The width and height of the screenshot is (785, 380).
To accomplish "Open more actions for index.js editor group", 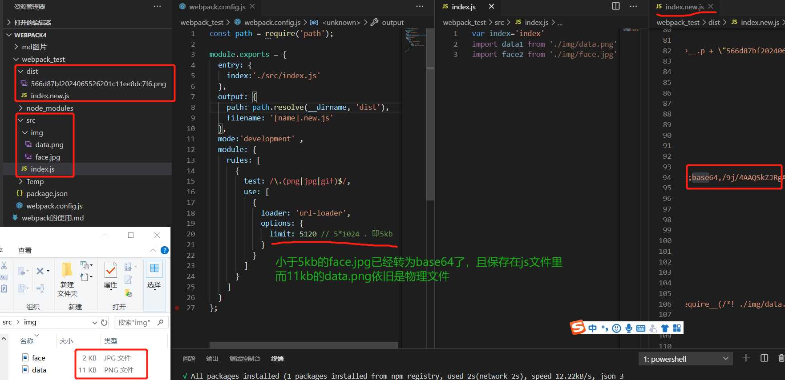I will tap(633, 6).
